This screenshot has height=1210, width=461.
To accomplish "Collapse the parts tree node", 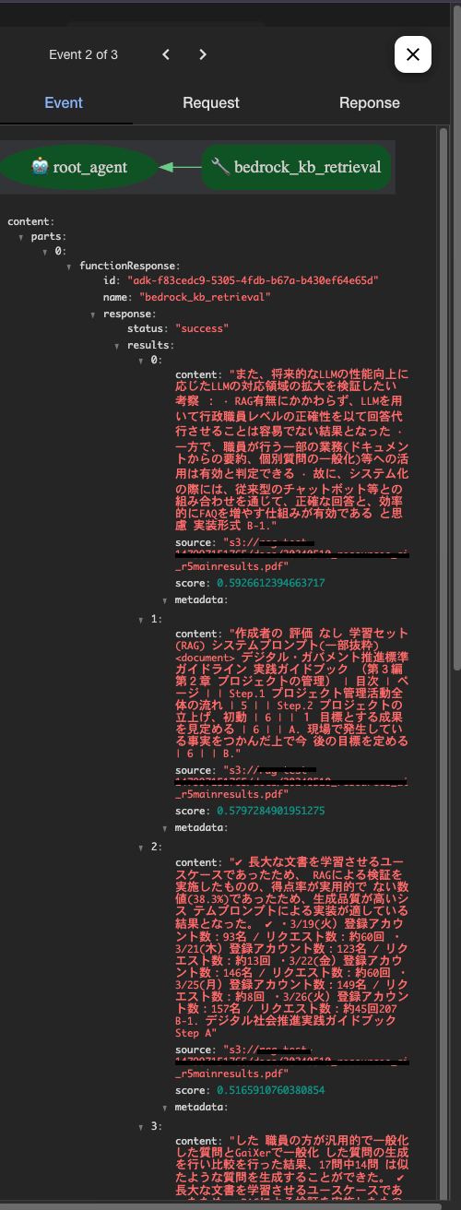I will pyautogui.click(x=22, y=237).
